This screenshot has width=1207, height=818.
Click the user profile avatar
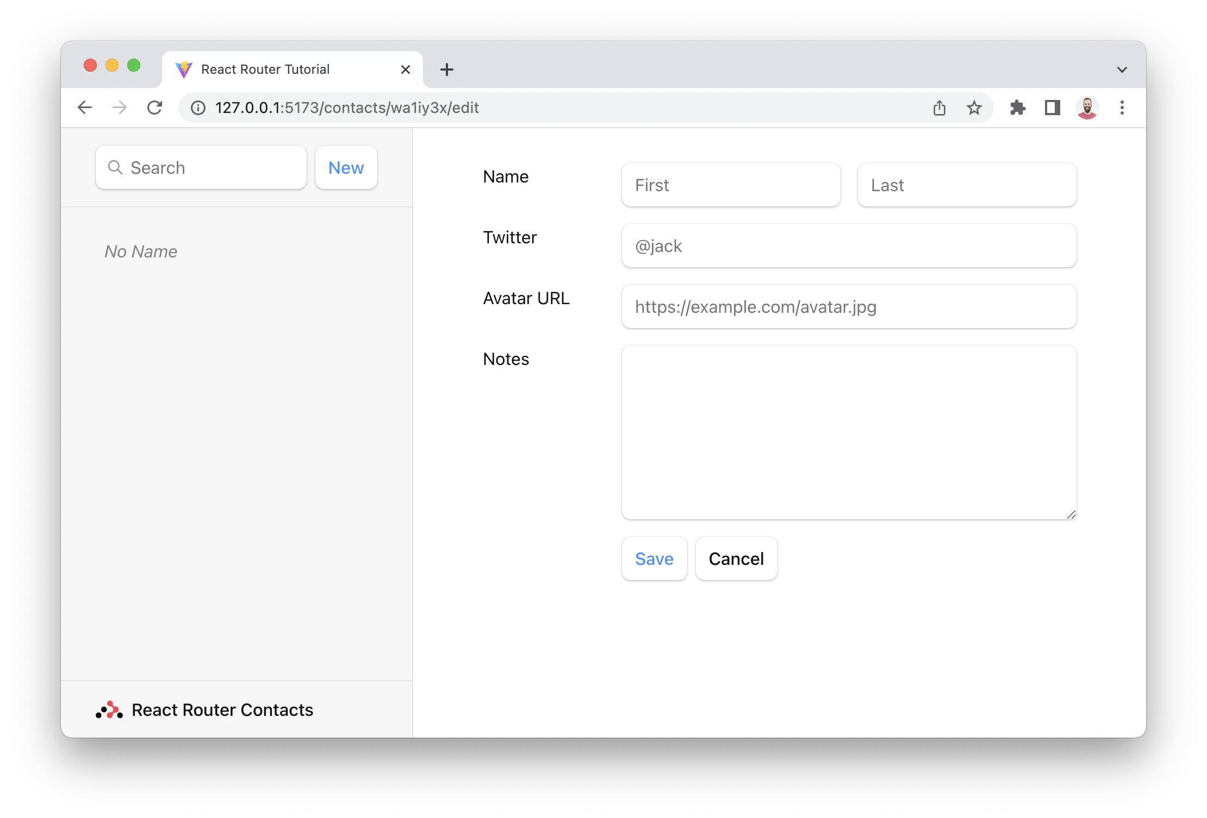(x=1087, y=108)
